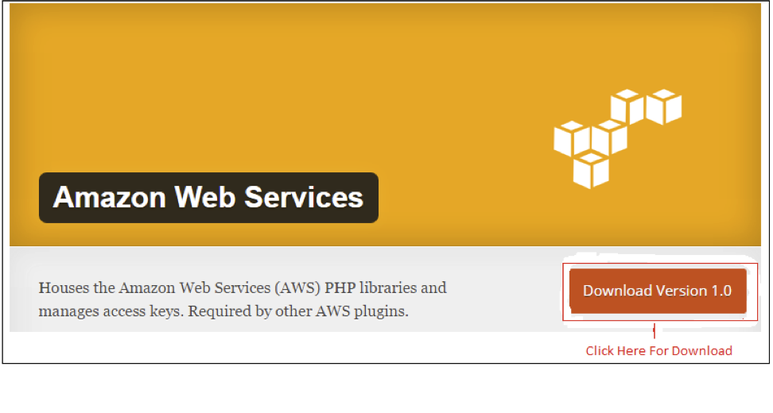Click the word 'Amazon' in the banner title

110,198
